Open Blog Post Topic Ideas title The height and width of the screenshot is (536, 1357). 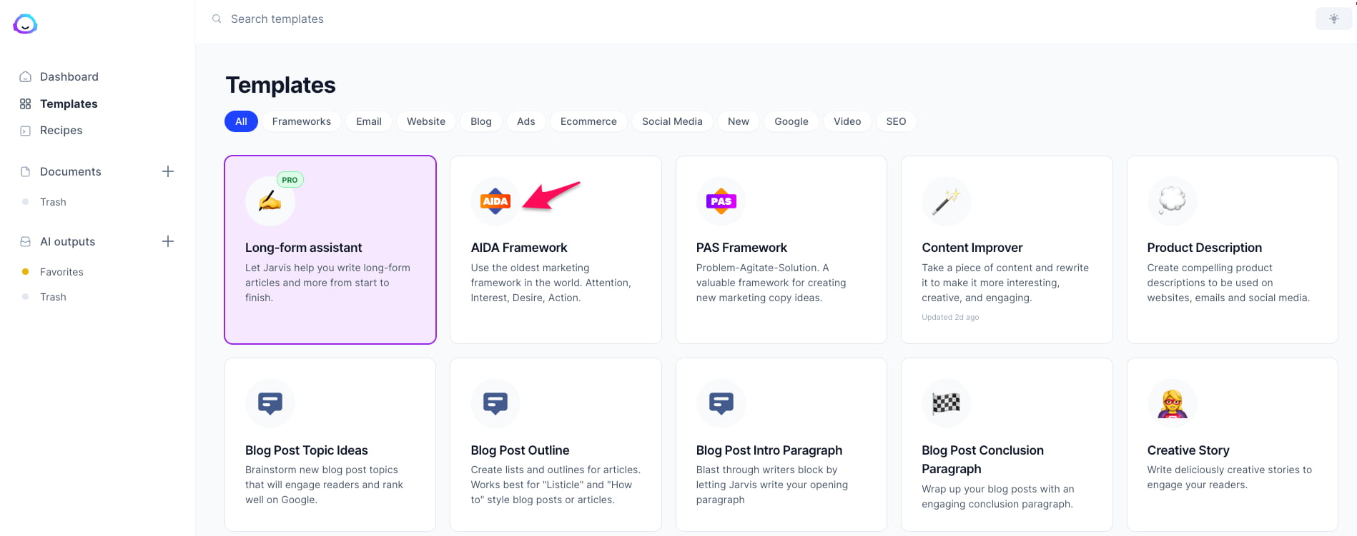[307, 450]
